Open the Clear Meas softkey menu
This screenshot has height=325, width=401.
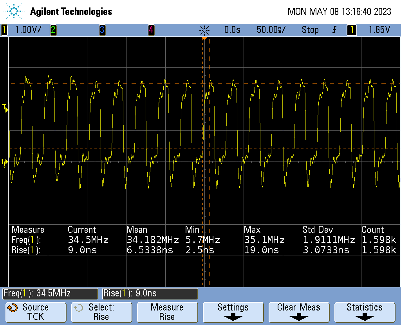[x=298, y=312]
